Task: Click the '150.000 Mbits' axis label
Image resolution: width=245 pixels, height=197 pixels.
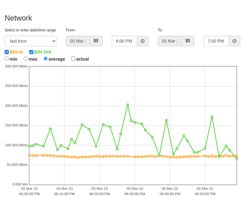Action: pos(16,125)
